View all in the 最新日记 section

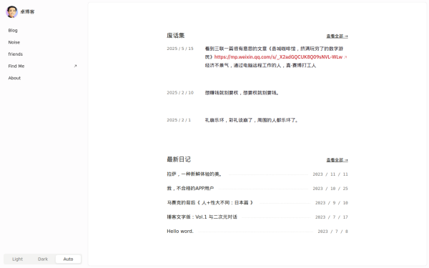(337, 160)
